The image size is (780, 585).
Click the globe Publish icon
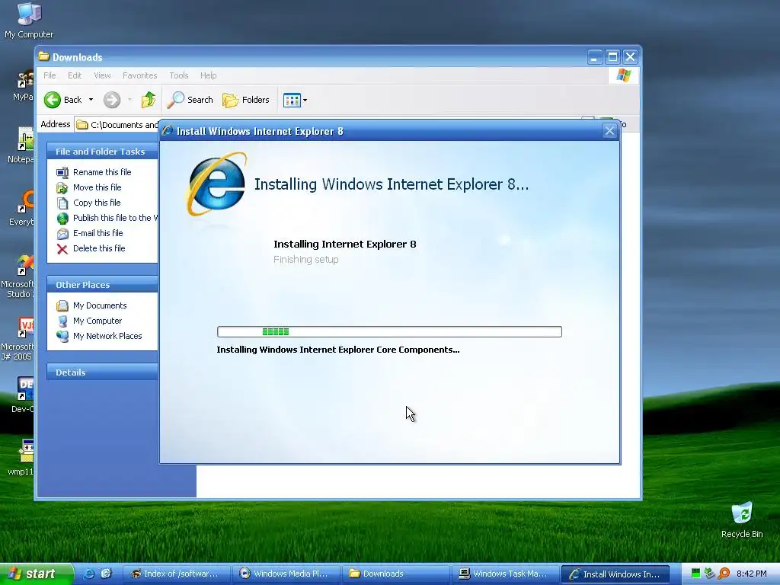62,218
